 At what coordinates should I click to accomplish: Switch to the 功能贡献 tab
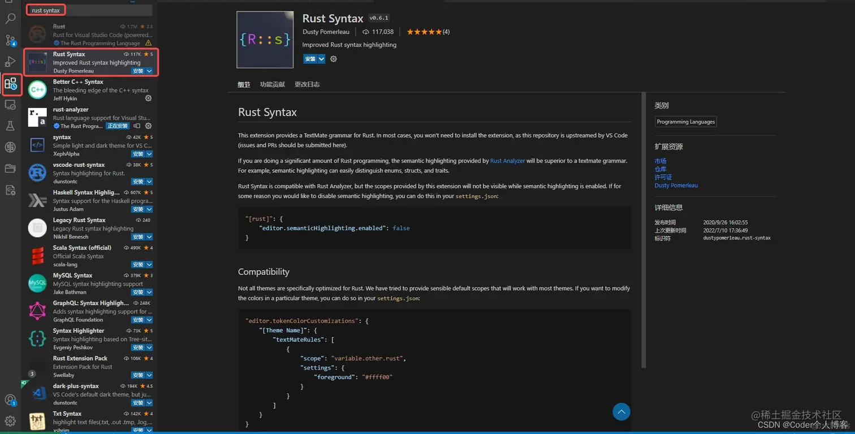coord(273,84)
